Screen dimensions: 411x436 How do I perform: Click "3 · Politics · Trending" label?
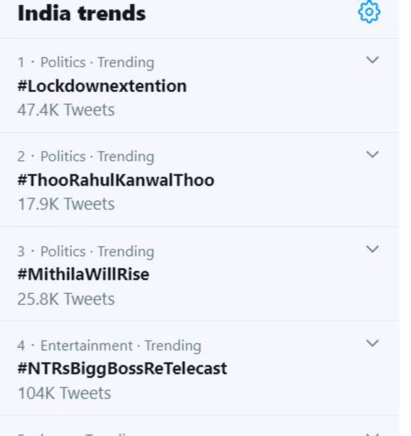(x=86, y=251)
